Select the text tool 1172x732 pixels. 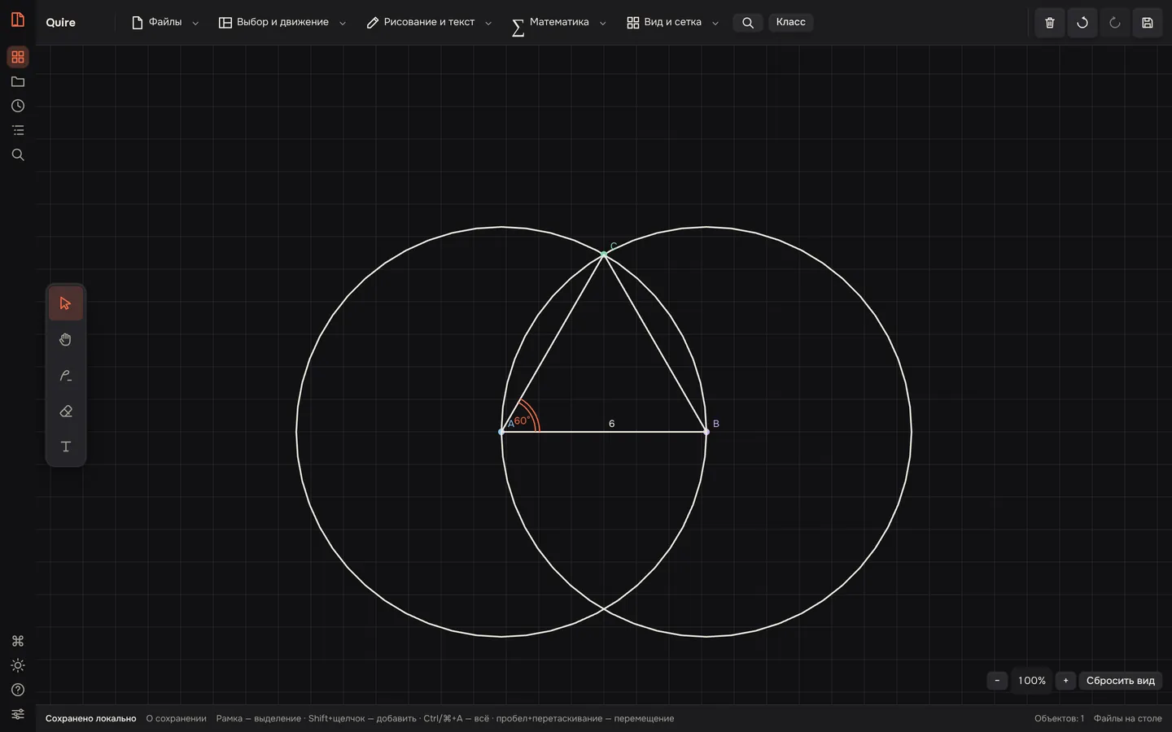tap(66, 447)
